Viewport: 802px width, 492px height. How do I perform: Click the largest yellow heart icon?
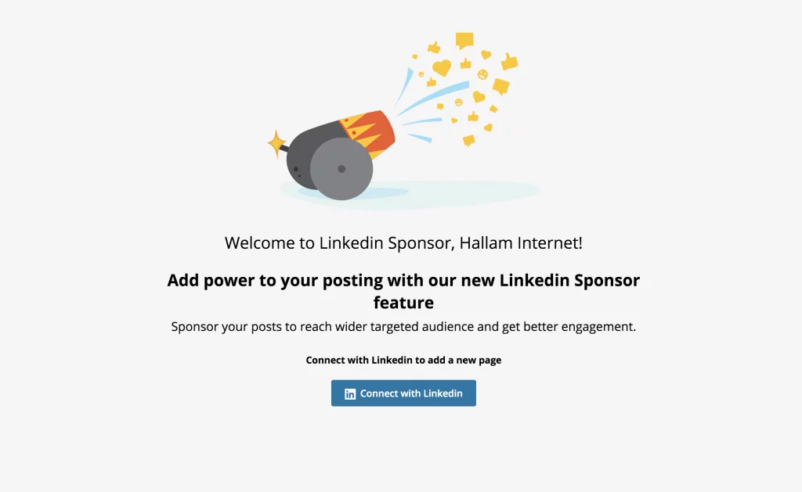[x=441, y=68]
